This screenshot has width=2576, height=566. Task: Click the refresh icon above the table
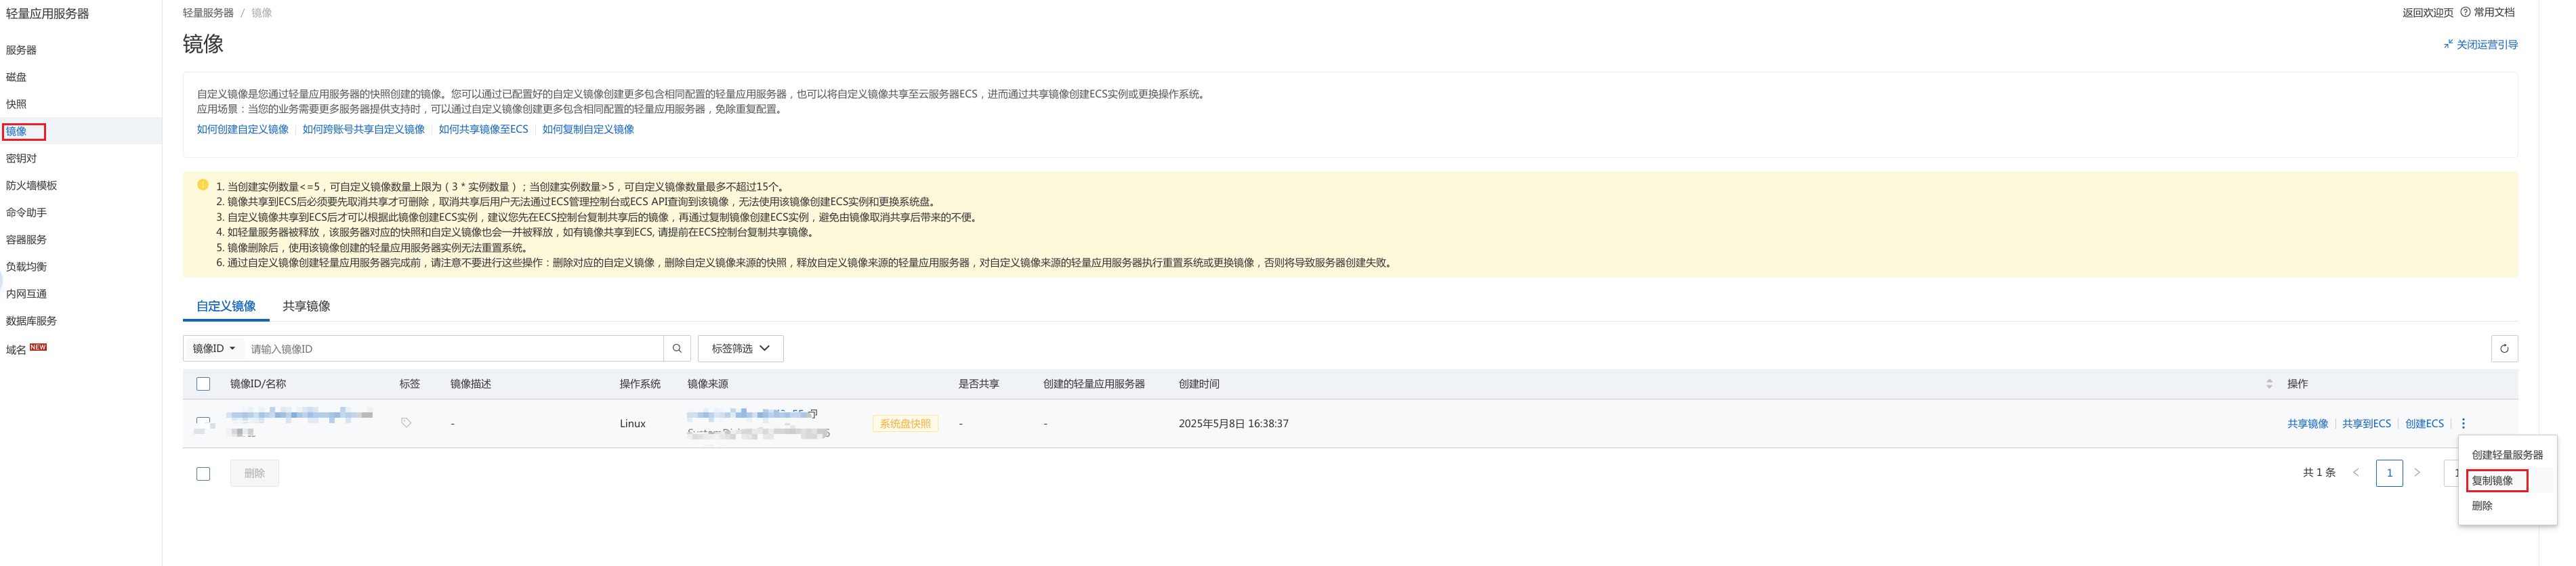2503,348
